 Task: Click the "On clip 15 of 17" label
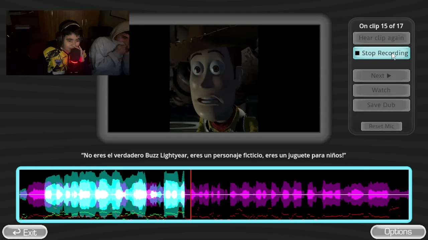click(x=381, y=26)
